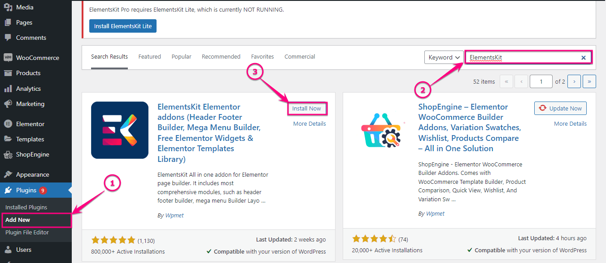This screenshot has height=263, width=606.
Task: Click the 20,000+ Active Installations text
Action: (x=387, y=250)
